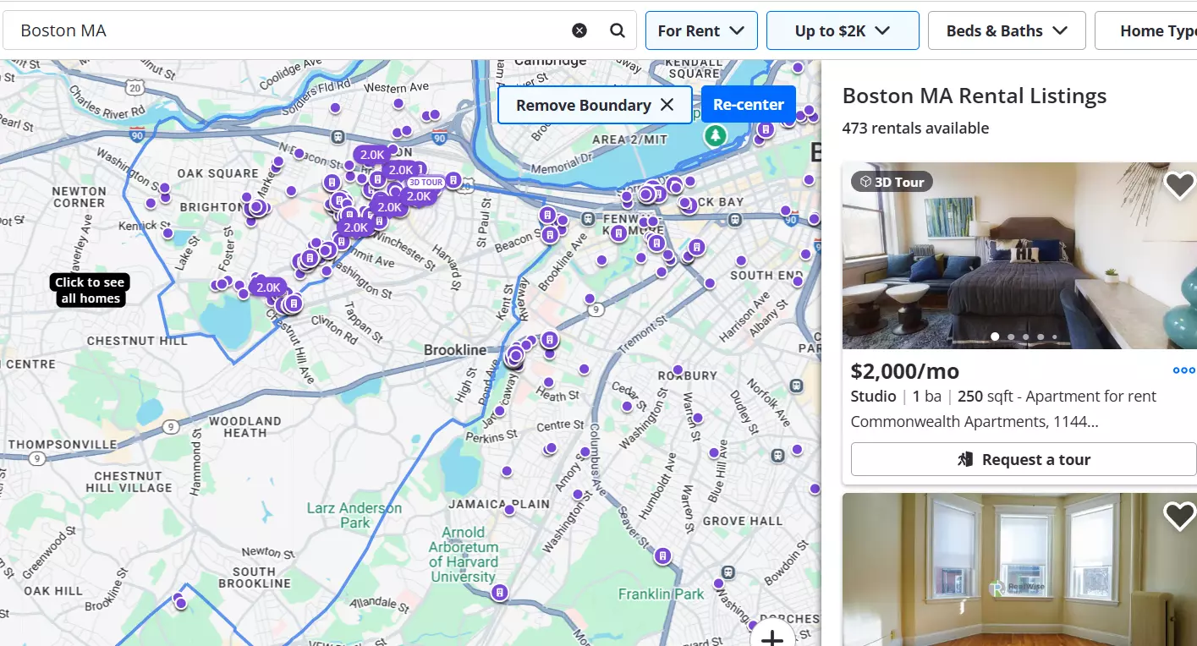Select purple dot on Western Ave
This screenshot has height=646, width=1197.
[x=398, y=103]
